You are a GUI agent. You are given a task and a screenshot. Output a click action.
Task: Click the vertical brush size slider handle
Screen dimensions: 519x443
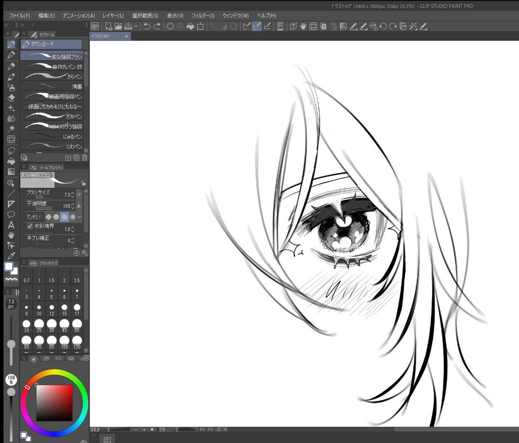[11, 344]
